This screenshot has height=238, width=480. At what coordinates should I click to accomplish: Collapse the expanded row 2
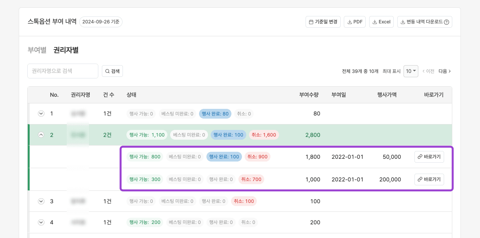(x=41, y=135)
